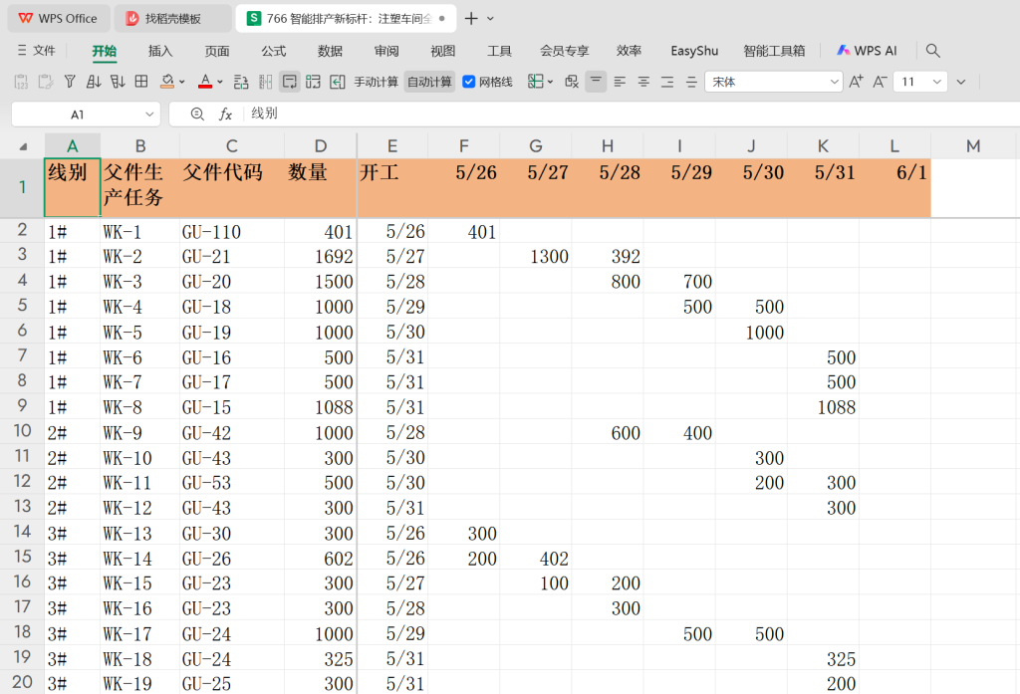Center align text horizontally
Image resolution: width=1020 pixels, height=694 pixels.
point(643,82)
